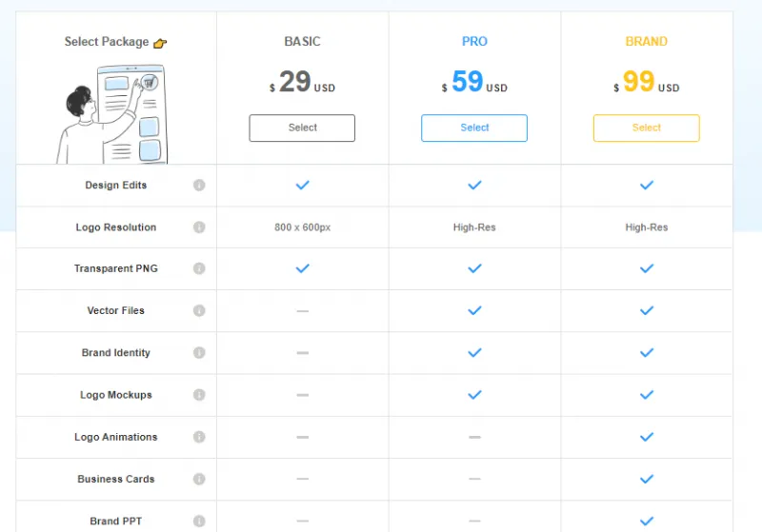Click info icon for Logo Animations
762x532 pixels.
click(x=199, y=437)
